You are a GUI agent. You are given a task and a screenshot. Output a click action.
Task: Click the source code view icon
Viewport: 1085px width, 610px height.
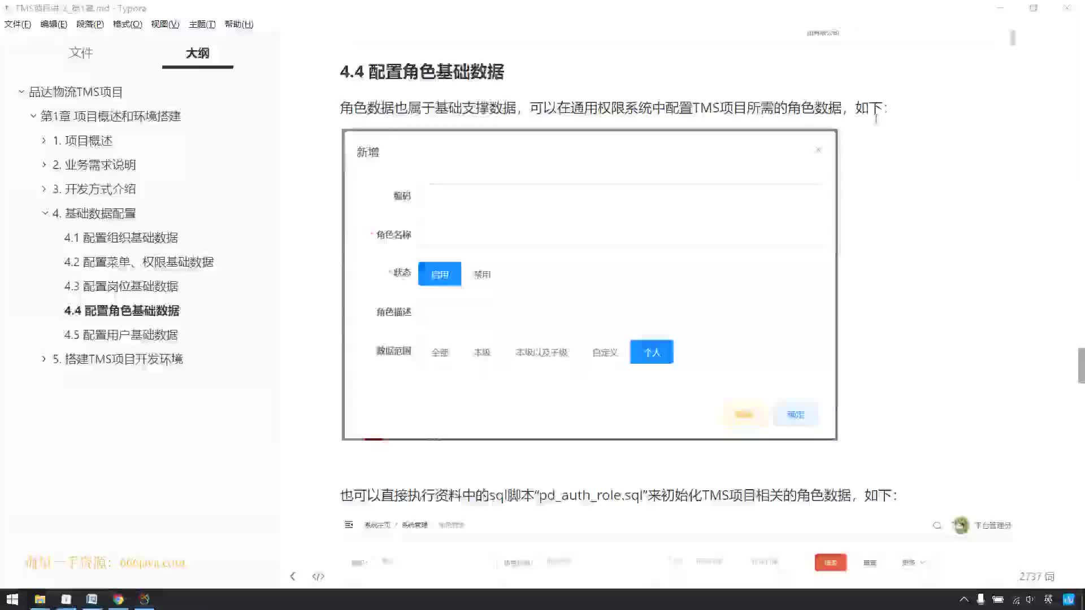tap(318, 576)
